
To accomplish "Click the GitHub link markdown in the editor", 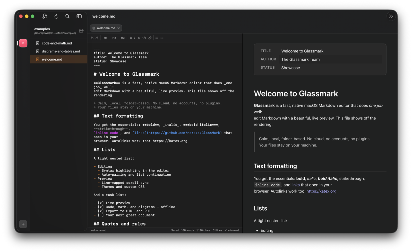I will click(x=177, y=133).
